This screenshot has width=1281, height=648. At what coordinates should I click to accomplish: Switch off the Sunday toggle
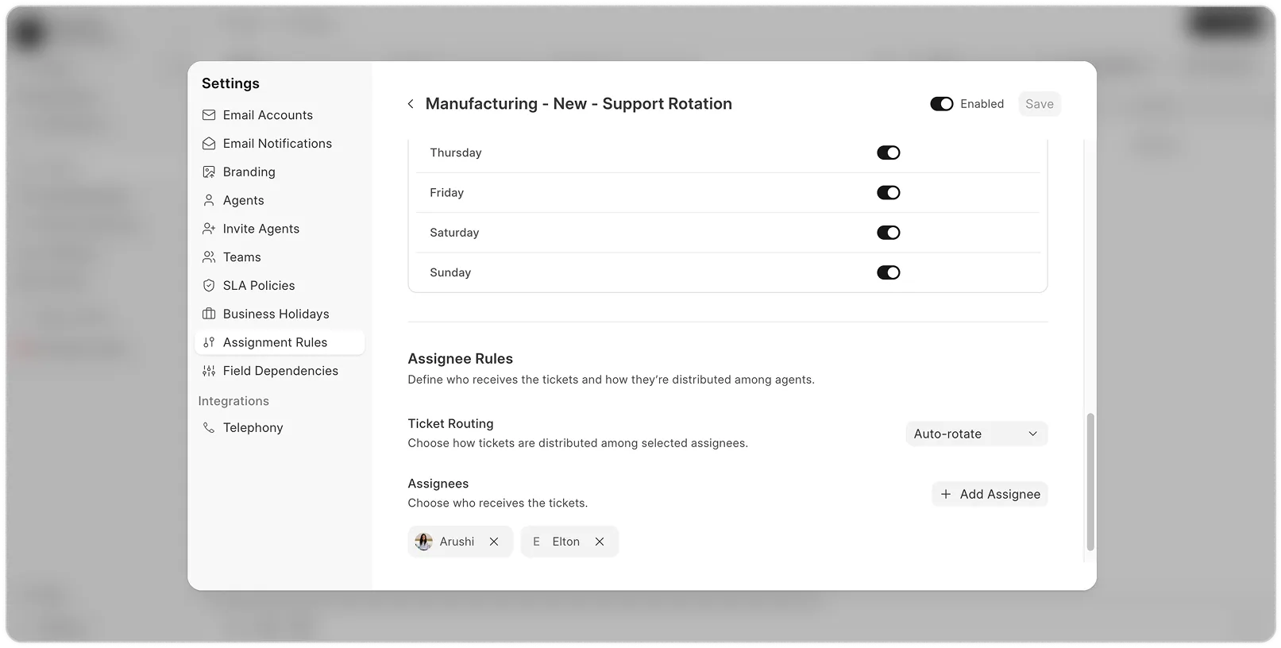tap(888, 272)
